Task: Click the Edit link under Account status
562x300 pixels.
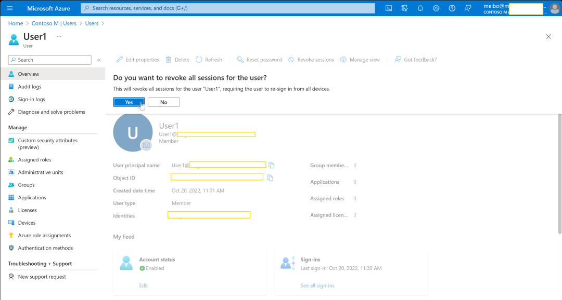Action: pos(144,286)
